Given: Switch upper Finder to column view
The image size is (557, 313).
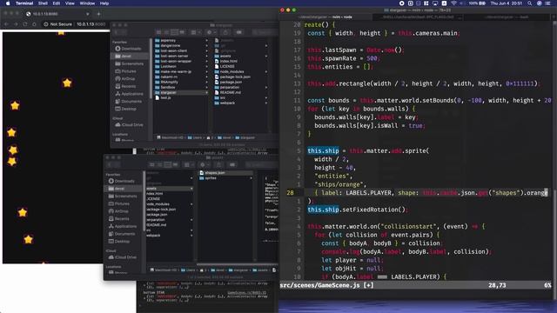Looking at the screenshot, I should click(x=174, y=32).
